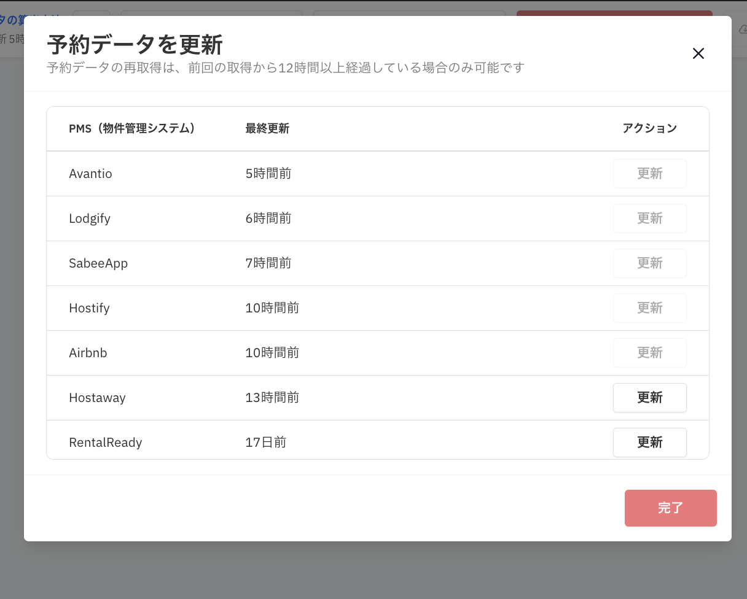Click the 10時間前 value for Hostify
The height and width of the screenshot is (599, 747).
click(272, 308)
